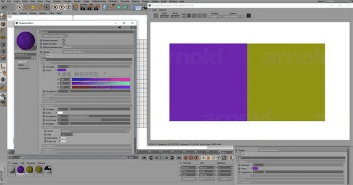Click the Undo arrow in the top toolbar
Viewport: 353px width, 185px height.
4,7
